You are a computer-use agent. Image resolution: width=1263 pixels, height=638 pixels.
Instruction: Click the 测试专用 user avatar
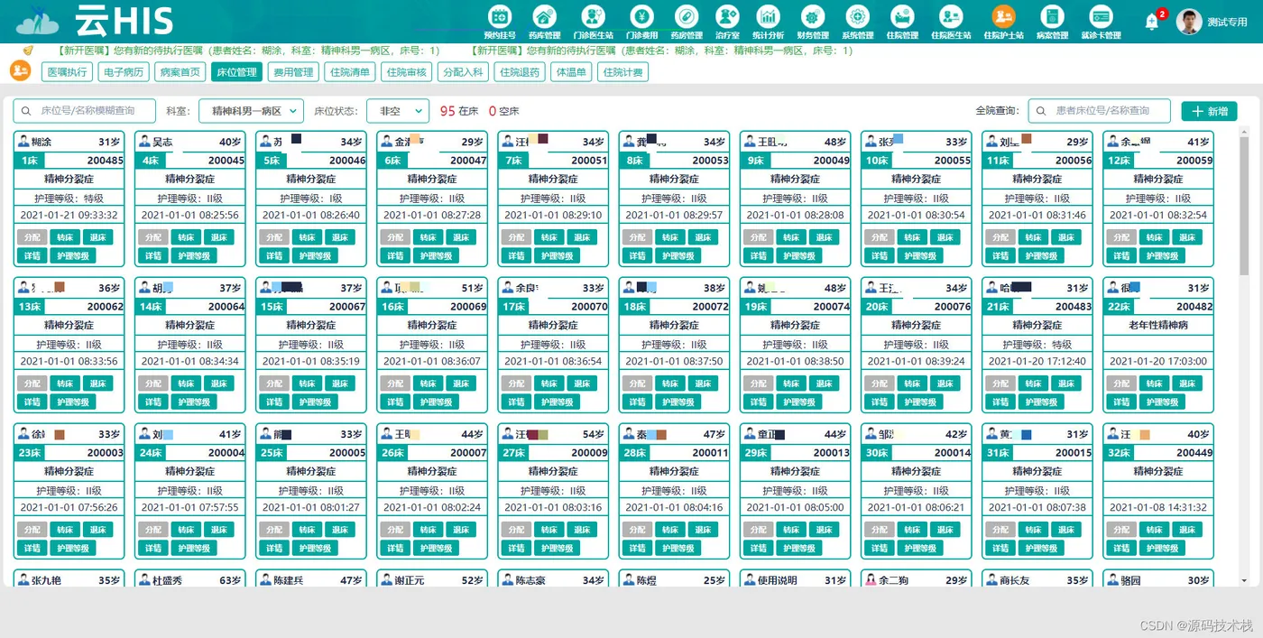point(1189,22)
